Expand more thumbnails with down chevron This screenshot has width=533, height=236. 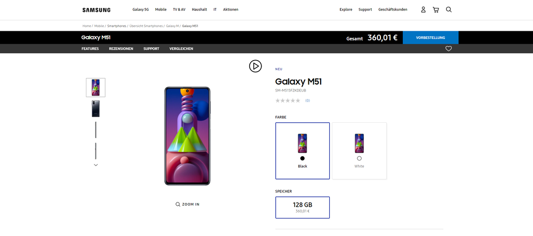coord(96,165)
